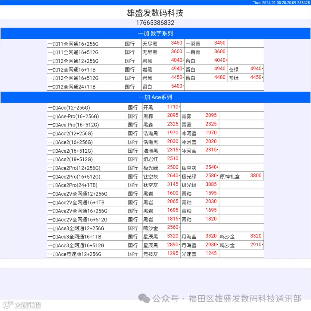Click the 青釉 price 1595 for Ace2V 12+256G
Screen dimensions: 311x311
point(211,193)
